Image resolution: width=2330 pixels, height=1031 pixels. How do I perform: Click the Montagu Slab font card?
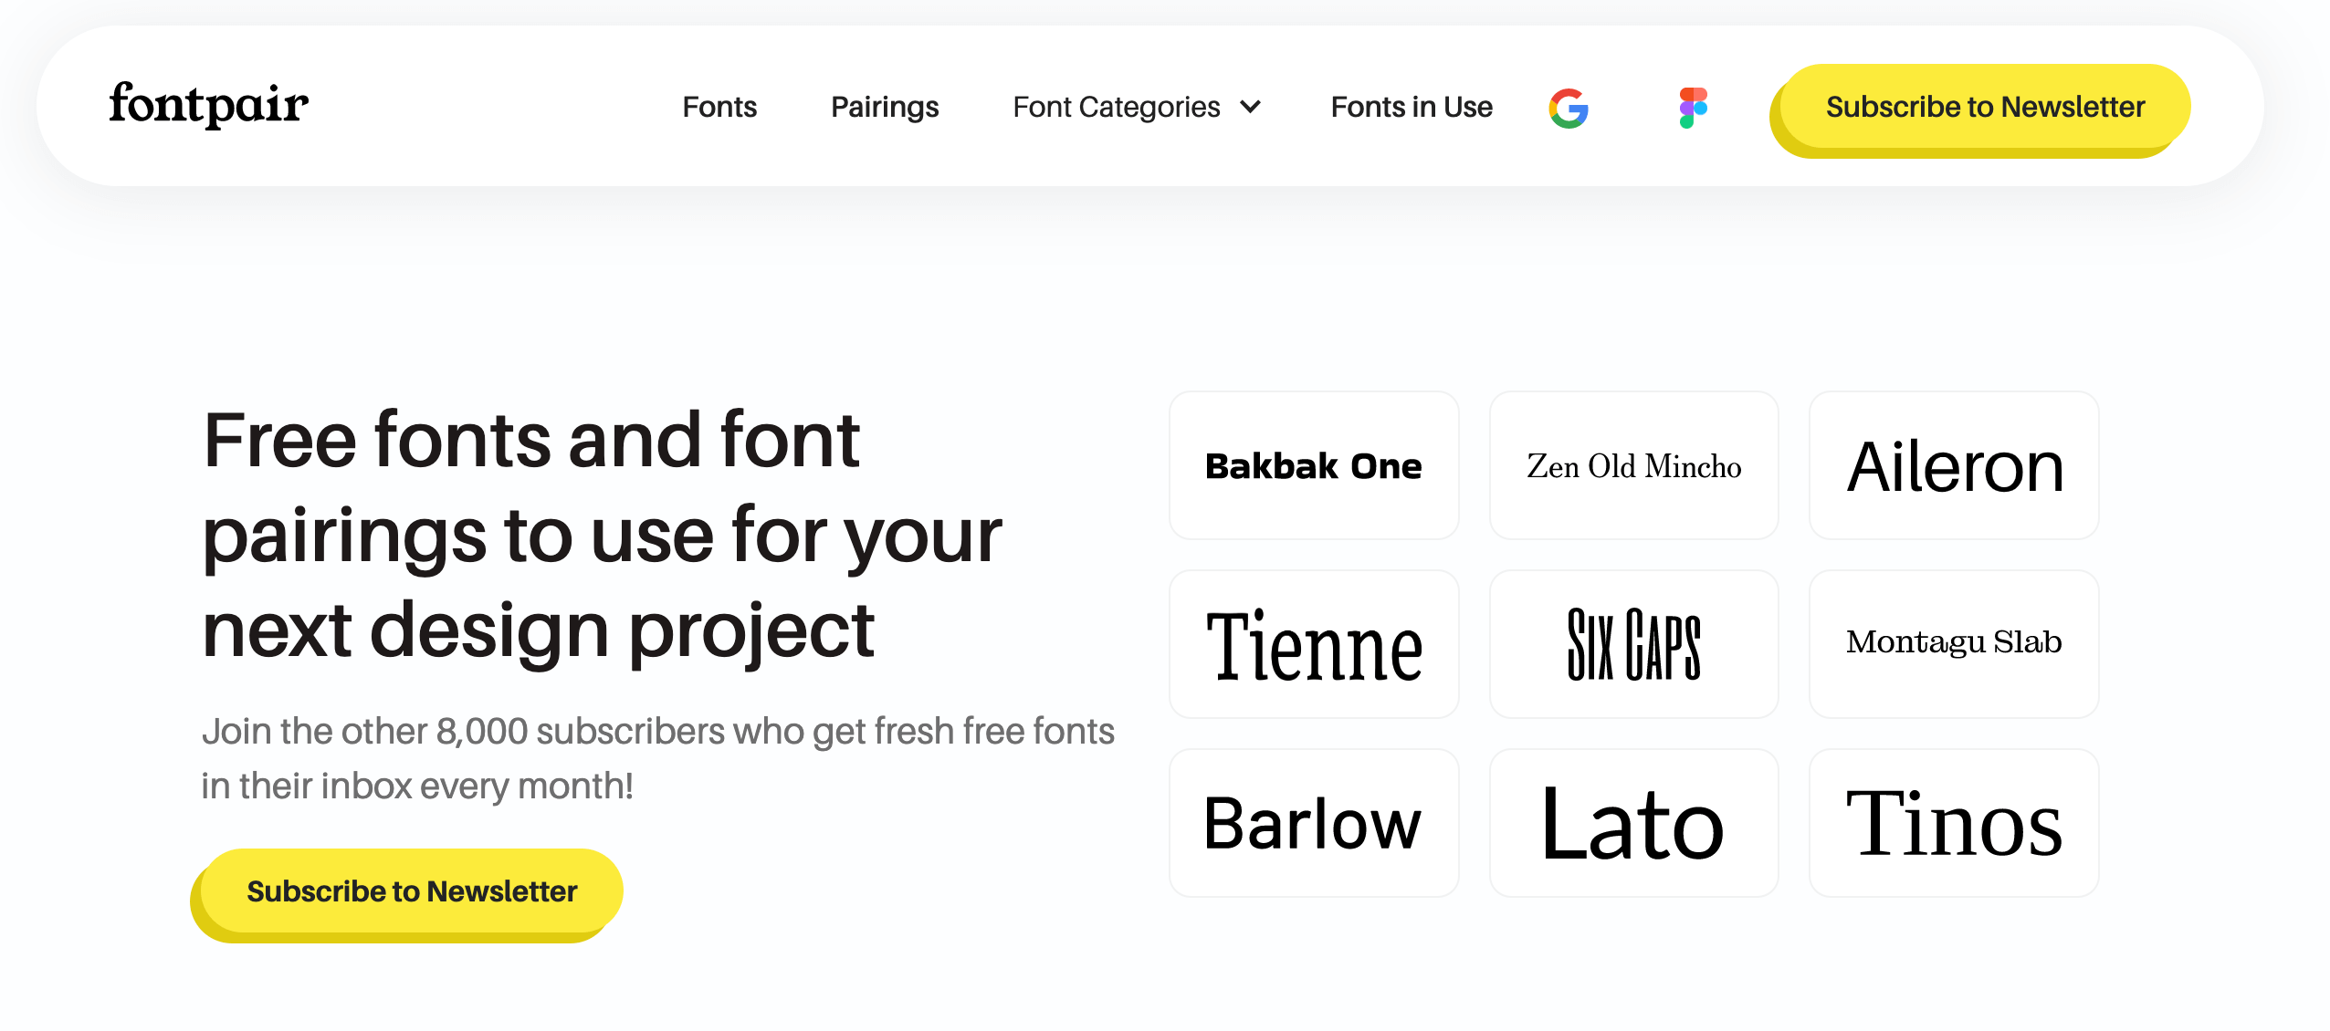[1954, 644]
